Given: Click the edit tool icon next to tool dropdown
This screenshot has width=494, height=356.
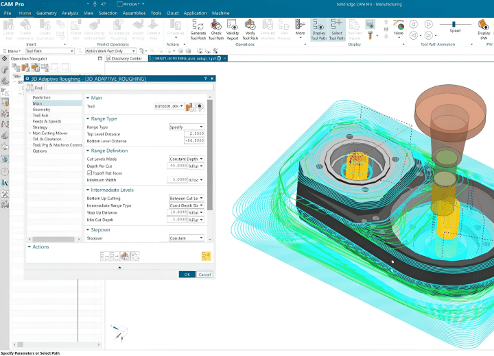Looking at the screenshot, I should click(x=189, y=107).
